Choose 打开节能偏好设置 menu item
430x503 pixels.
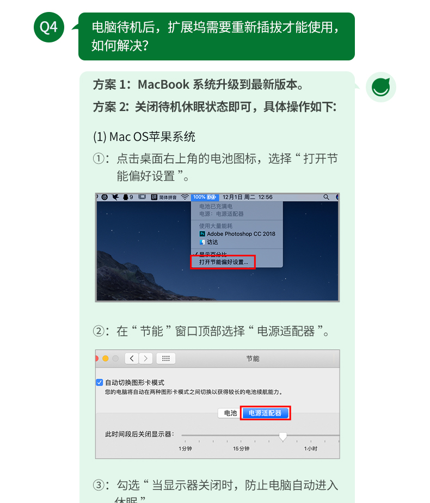(223, 262)
